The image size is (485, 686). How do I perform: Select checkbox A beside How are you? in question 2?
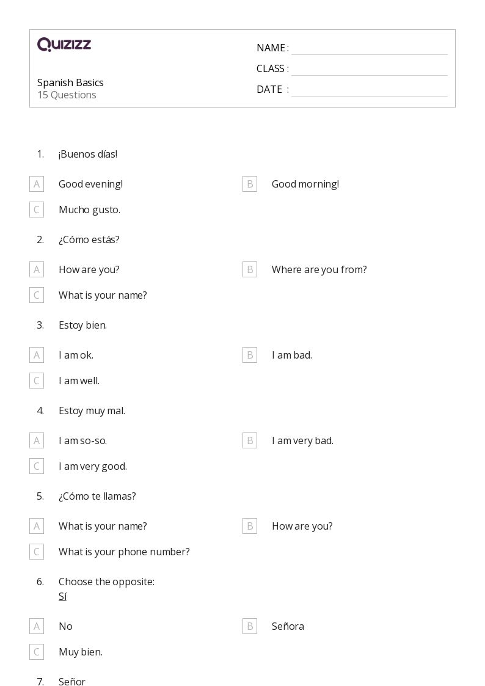click(x=37, y=269)
